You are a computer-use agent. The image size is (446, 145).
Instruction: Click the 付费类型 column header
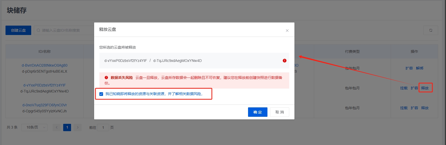click(352, 51)
